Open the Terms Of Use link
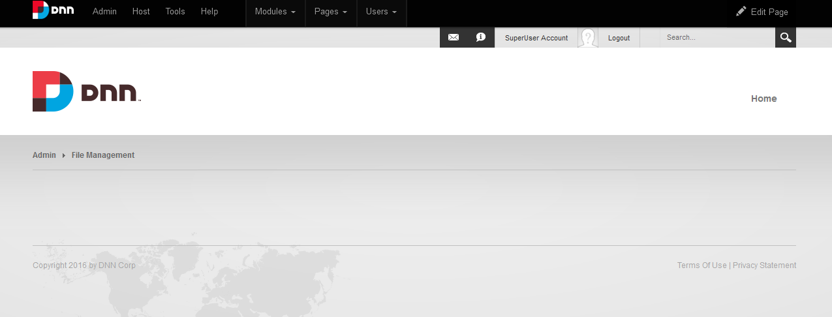This screenshot has width=832, height=317. [701, 265]
